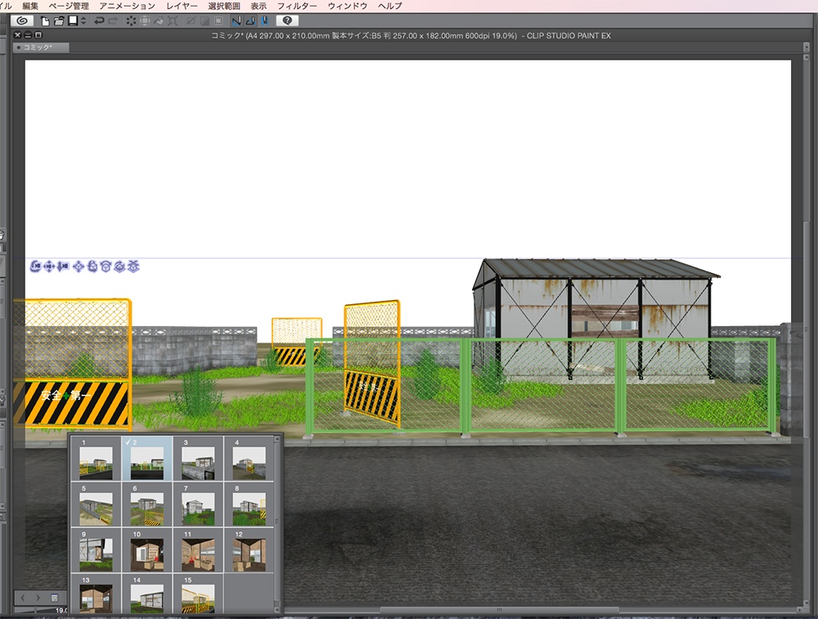Select snap-to-ground 3D object icon

(133, 267)
